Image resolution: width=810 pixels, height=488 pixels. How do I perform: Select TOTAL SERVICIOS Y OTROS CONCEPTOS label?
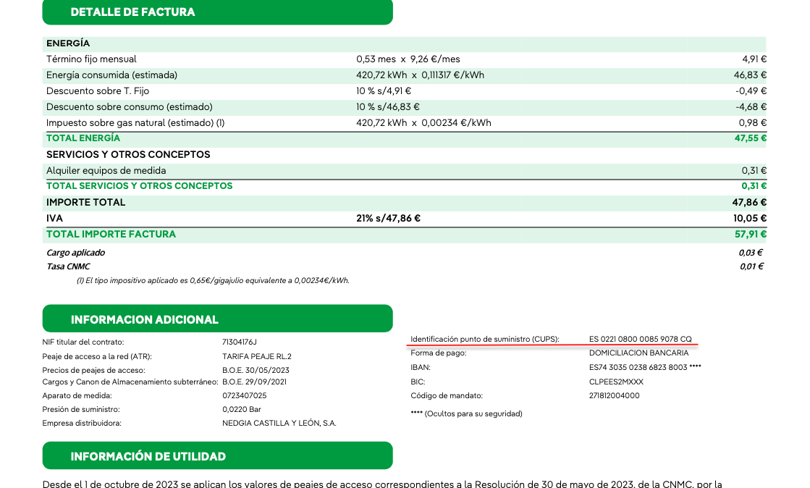coord(140,186)
